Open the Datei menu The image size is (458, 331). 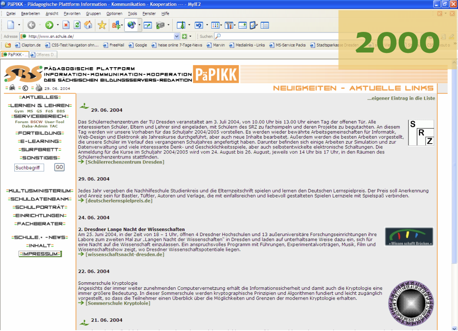point(11,13)
